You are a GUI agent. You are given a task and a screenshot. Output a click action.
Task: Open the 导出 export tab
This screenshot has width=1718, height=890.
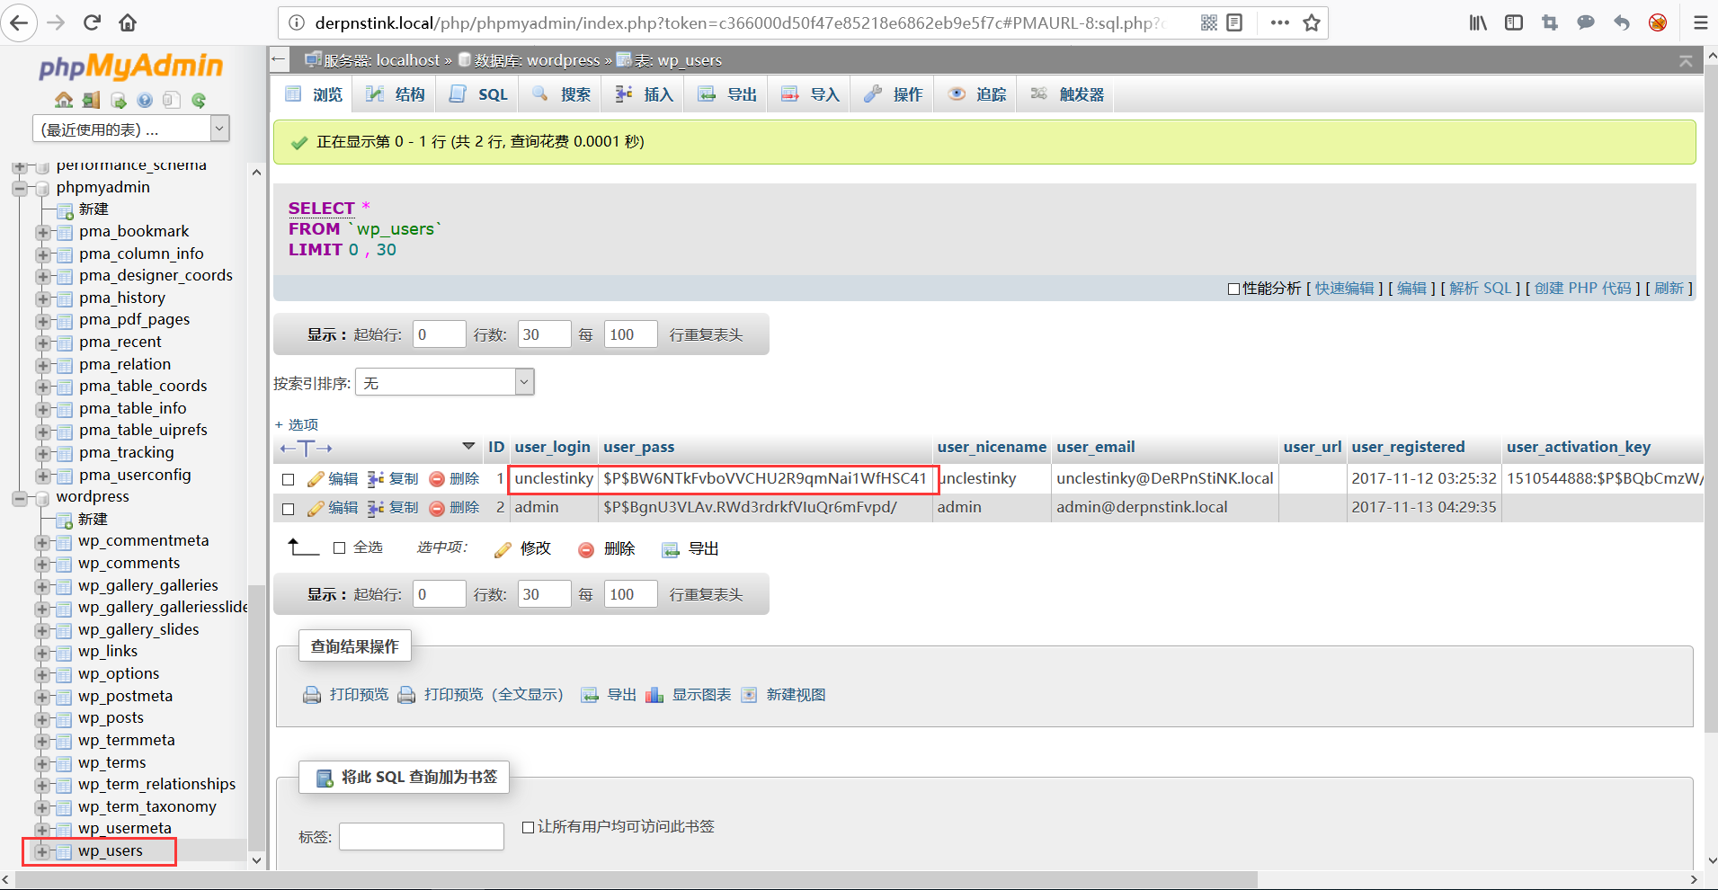[728, 94]
